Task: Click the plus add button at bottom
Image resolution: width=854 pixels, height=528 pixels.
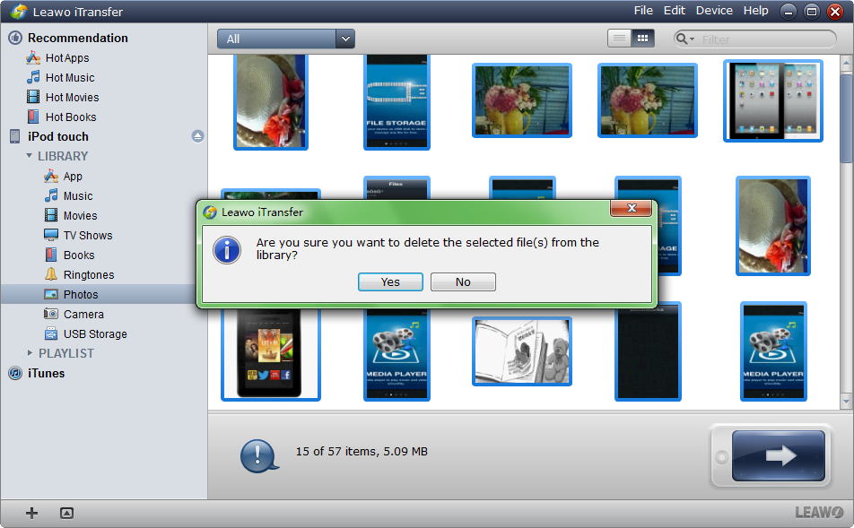Action: point(31,513)
